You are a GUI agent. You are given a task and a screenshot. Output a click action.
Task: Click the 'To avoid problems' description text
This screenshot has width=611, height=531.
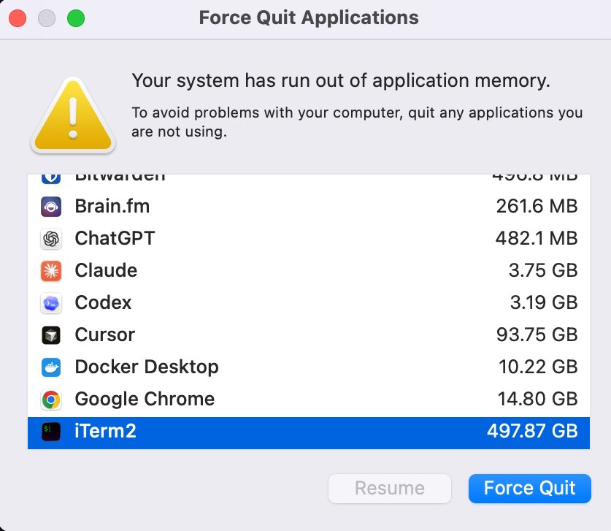pos(357,122)
